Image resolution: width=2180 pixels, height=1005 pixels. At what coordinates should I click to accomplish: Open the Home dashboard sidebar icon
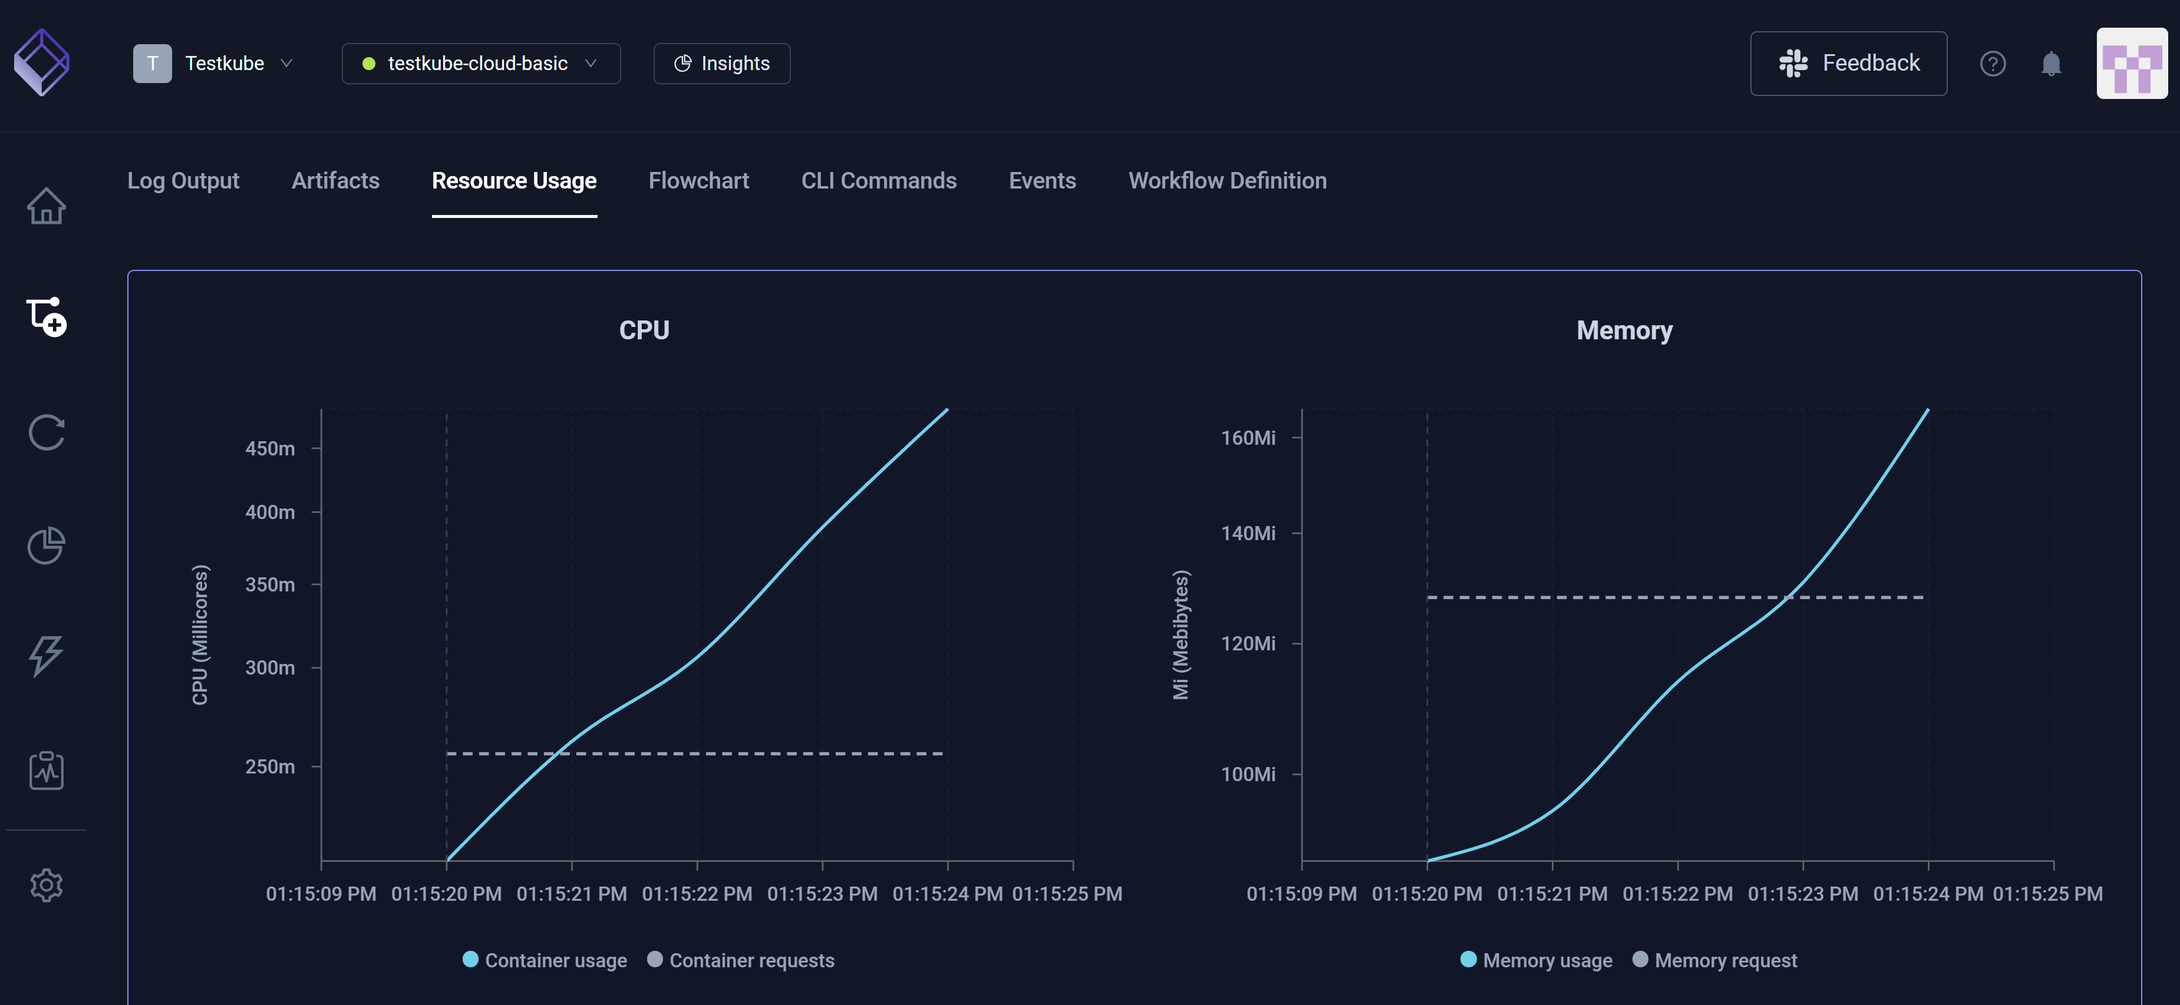click(46, 206)
